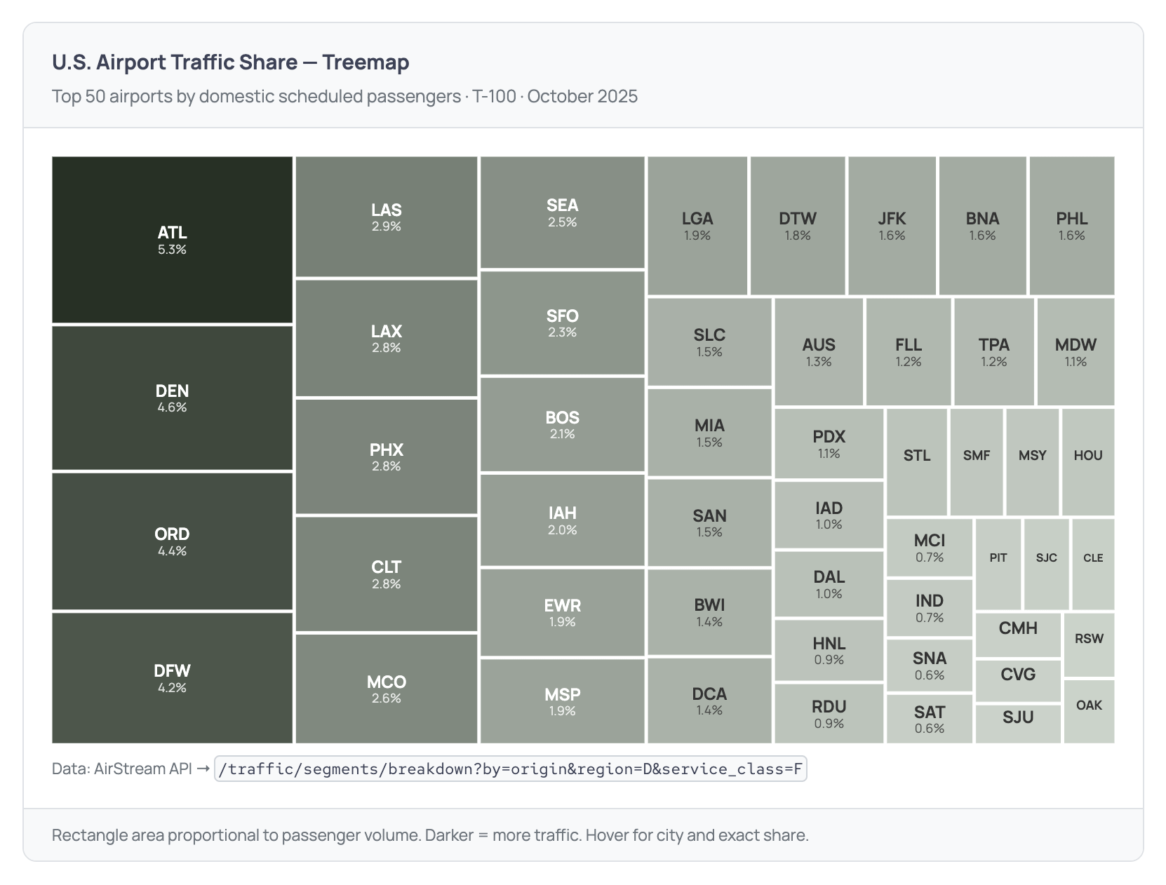
Task: Click the RSW treemap cell
Action: point(1089,644)
